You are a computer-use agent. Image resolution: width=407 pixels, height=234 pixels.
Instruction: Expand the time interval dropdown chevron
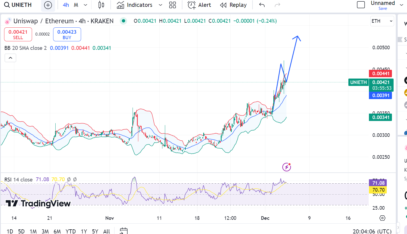(x=85, y=5)
